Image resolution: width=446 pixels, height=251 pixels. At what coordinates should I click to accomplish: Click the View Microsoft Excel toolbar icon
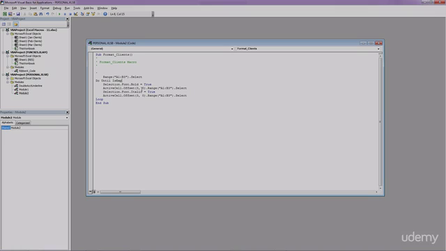[5, 14]
